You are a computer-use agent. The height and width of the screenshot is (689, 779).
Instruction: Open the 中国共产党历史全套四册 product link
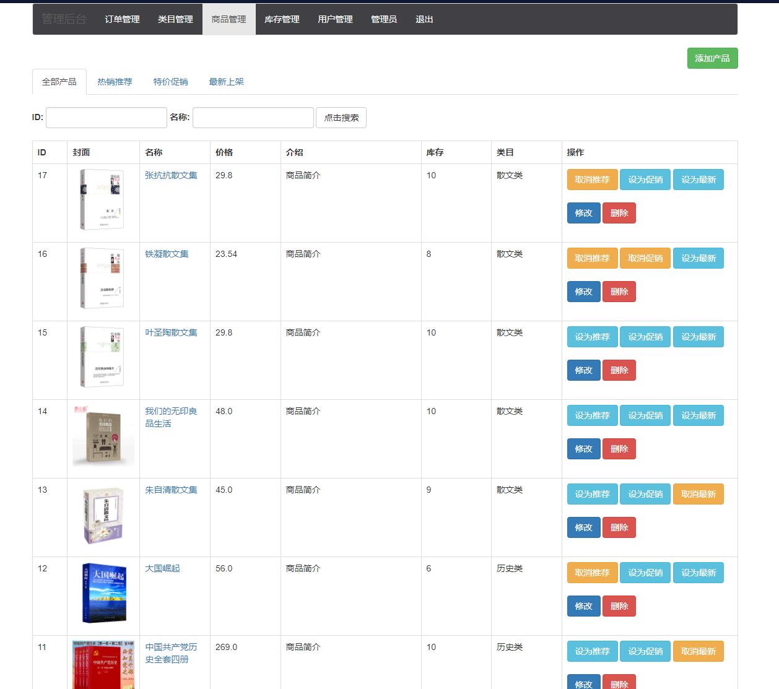(x=172, y=653)
